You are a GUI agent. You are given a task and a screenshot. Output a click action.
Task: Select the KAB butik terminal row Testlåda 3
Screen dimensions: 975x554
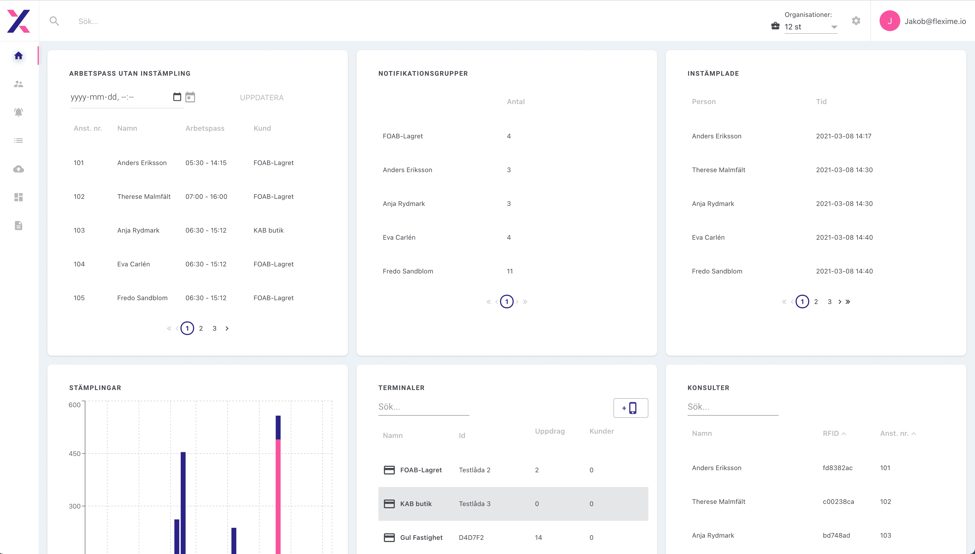[513, 504]
